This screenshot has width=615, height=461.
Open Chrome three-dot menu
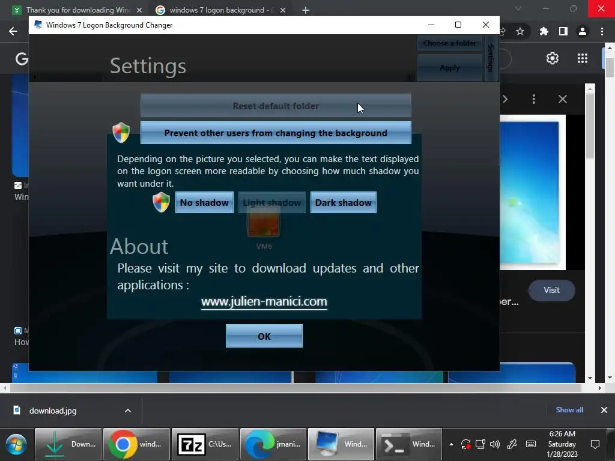602,31
